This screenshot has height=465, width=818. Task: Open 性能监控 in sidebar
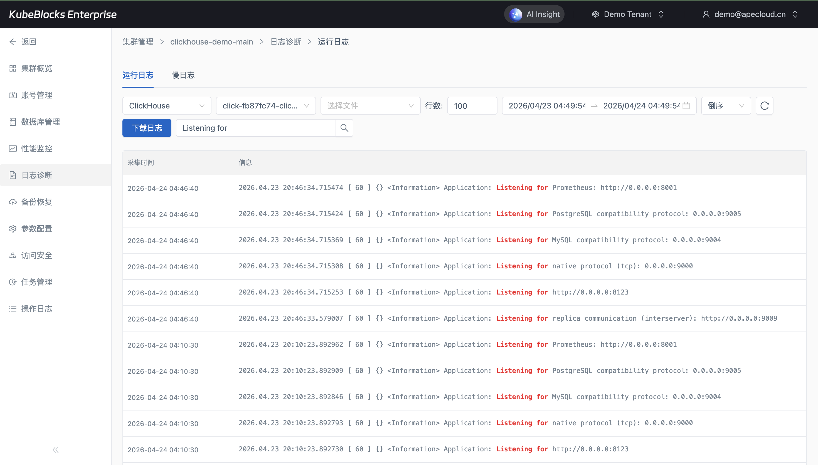pos(36,149)
